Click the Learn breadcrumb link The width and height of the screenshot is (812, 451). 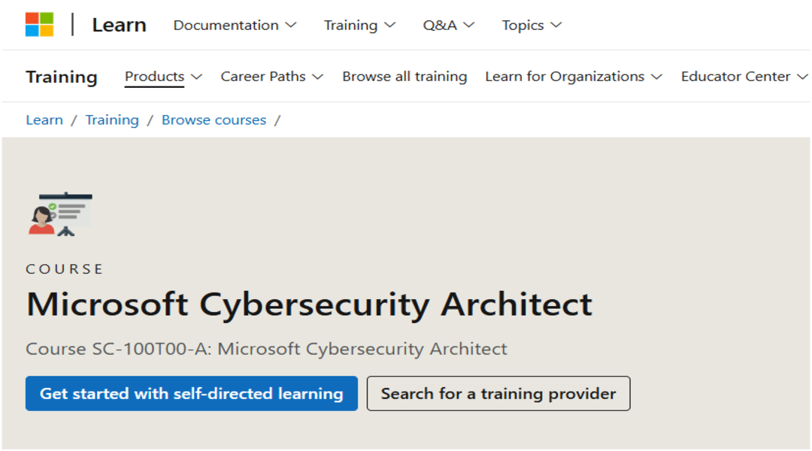tap(44, 120)
